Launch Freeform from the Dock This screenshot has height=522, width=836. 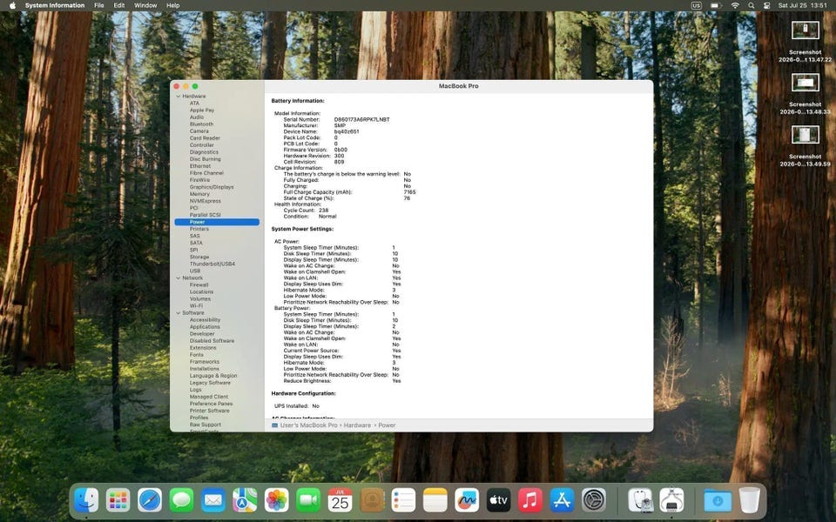click(467, 501)
